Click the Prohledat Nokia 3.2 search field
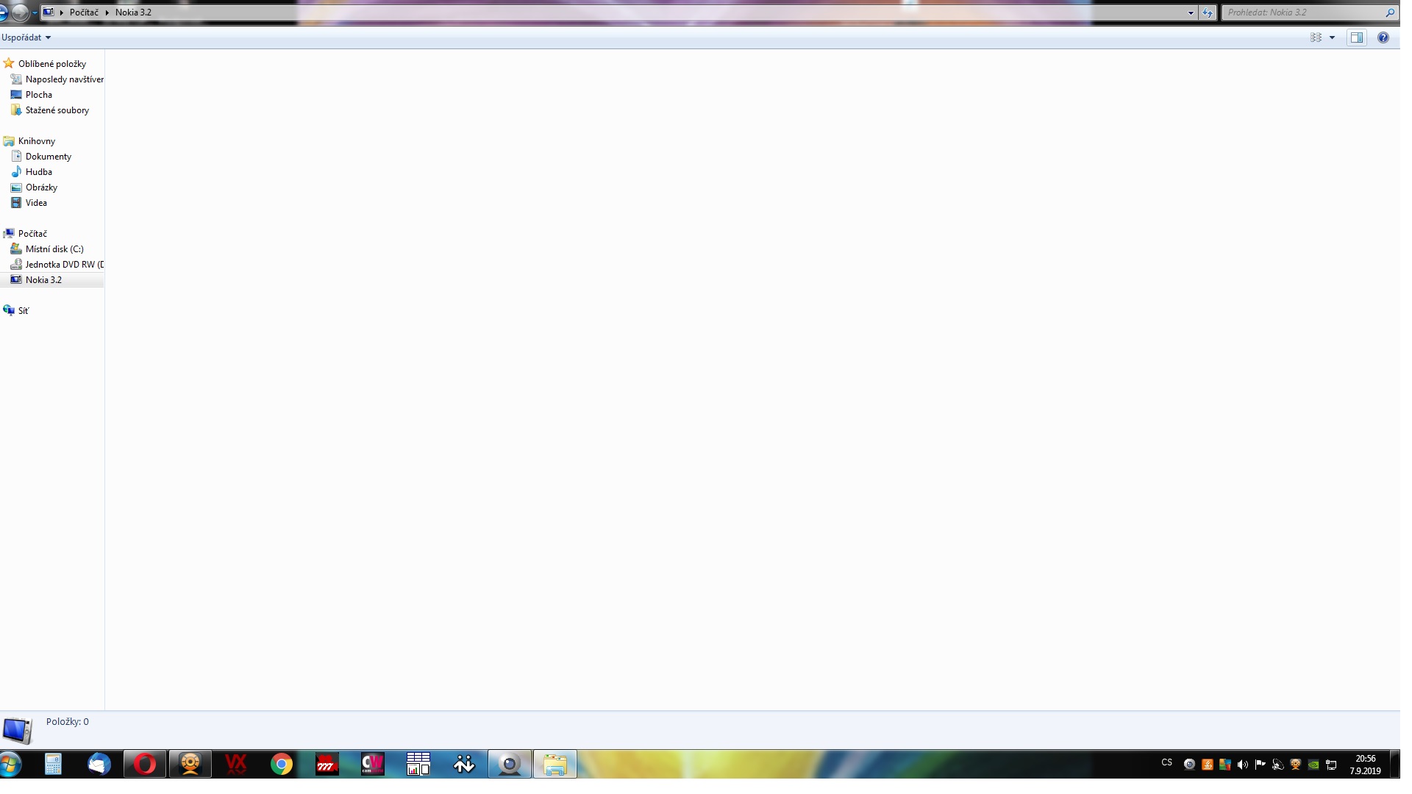1412x794 pixels. coord(1303,12)
